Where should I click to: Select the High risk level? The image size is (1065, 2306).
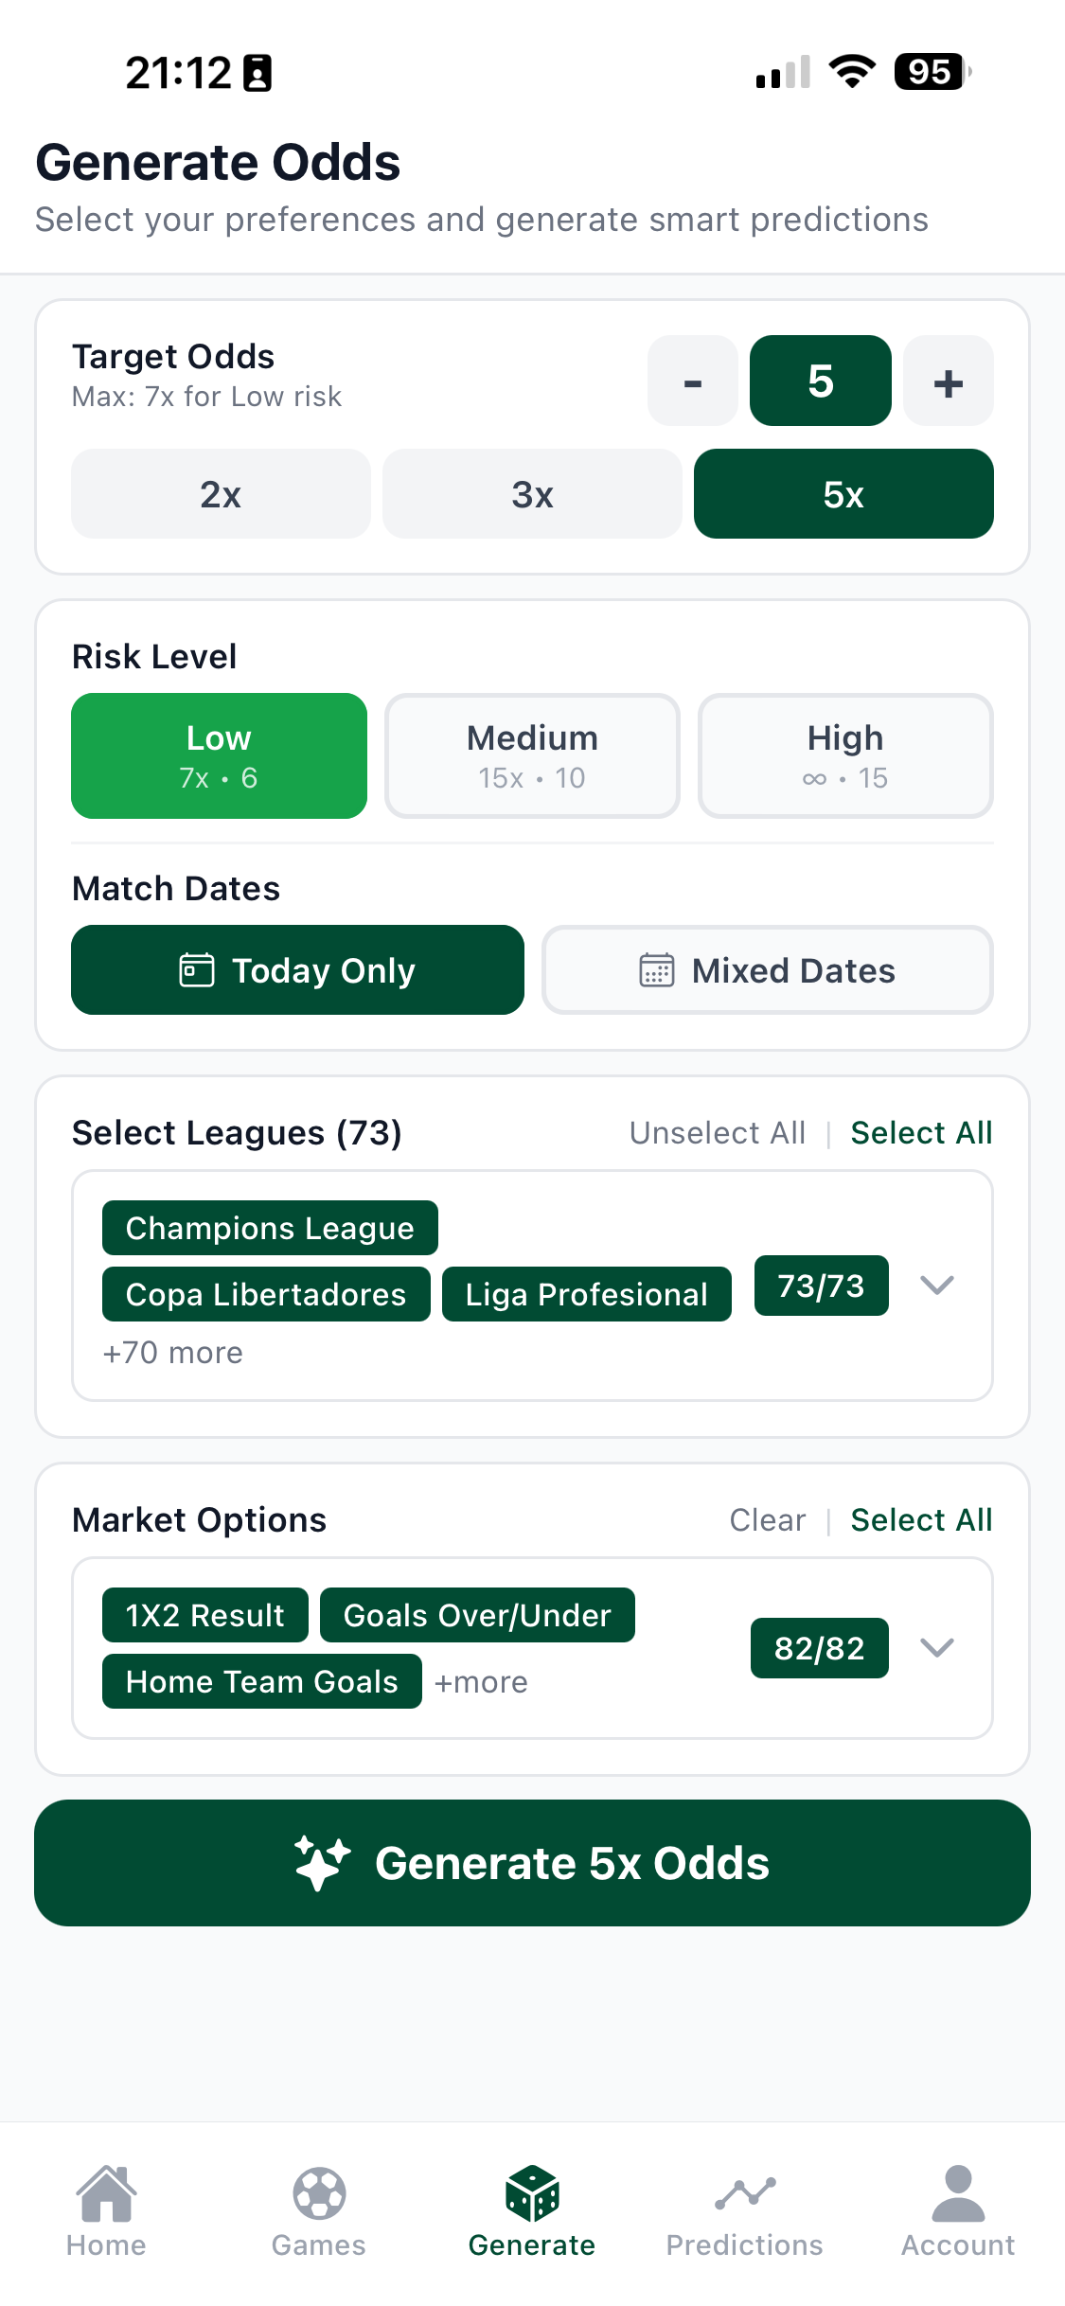[844, 754]
